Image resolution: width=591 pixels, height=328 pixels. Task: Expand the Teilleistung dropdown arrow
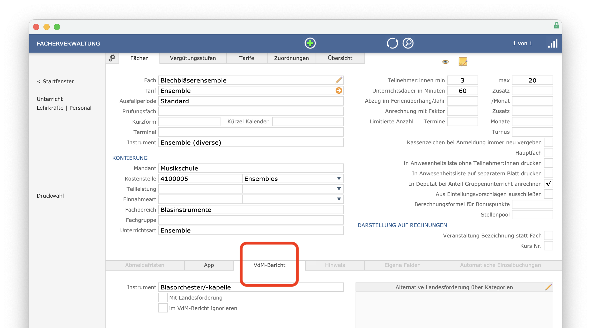coord(339,189)
